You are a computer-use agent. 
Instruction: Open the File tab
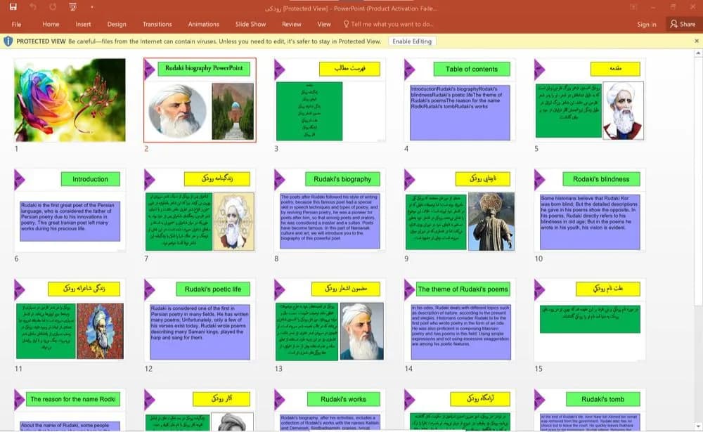click(x=17, y=24)
